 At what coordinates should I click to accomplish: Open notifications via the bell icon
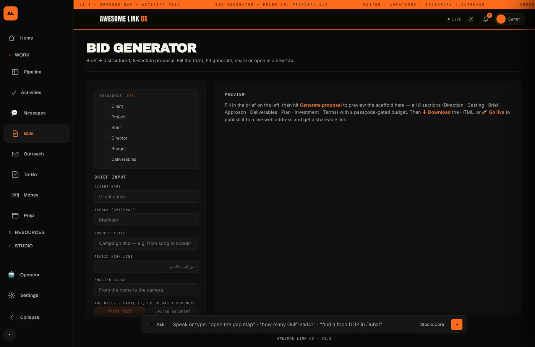pyautogui.click(x=486, y=19)
